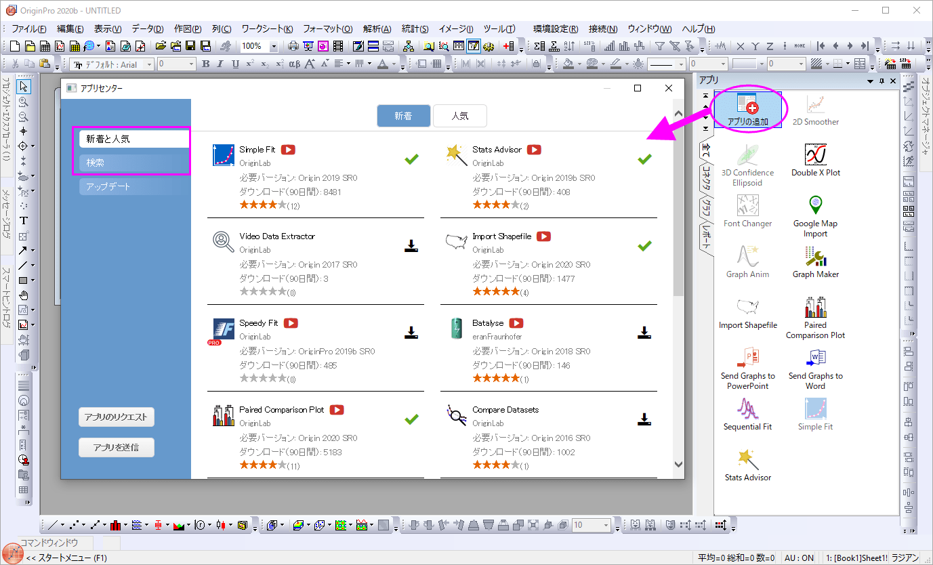This screenshot has height=565, width=933.
Task: Select the Pan hand tool
Action: click(24, 295)
